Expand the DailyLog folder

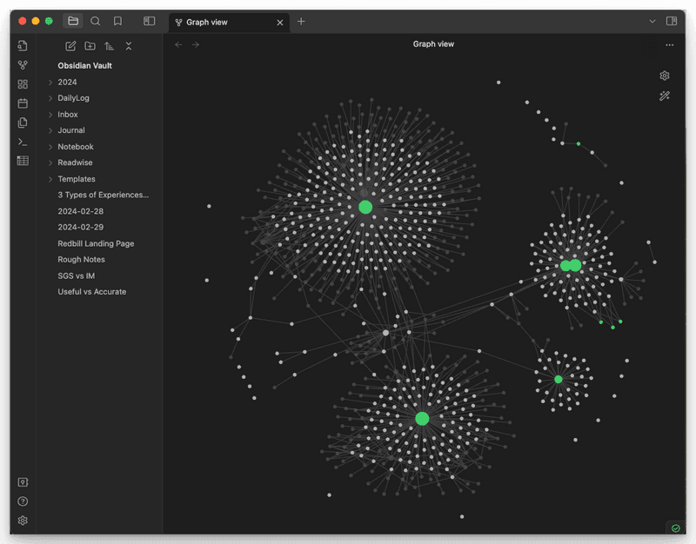pos(50,98)
